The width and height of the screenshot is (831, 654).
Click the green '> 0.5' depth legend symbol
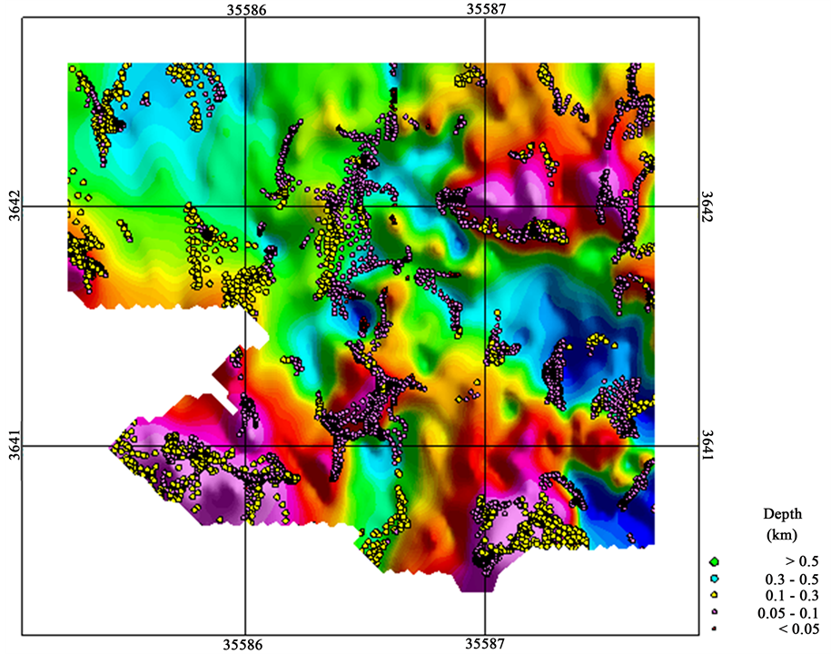715,561
